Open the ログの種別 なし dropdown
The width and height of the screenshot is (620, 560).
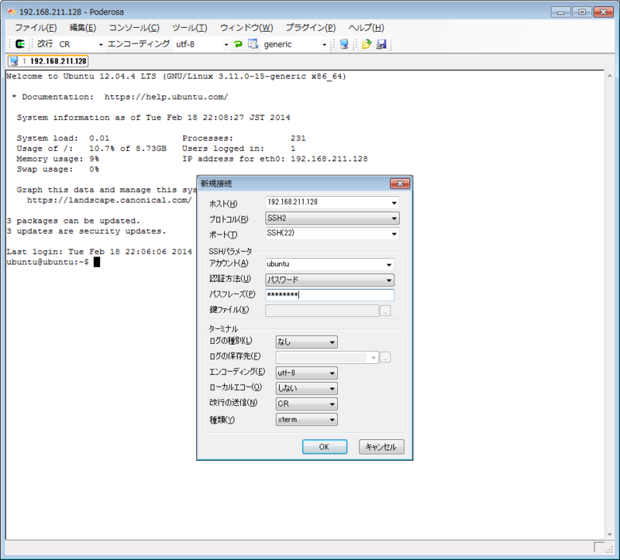(332, 342)
